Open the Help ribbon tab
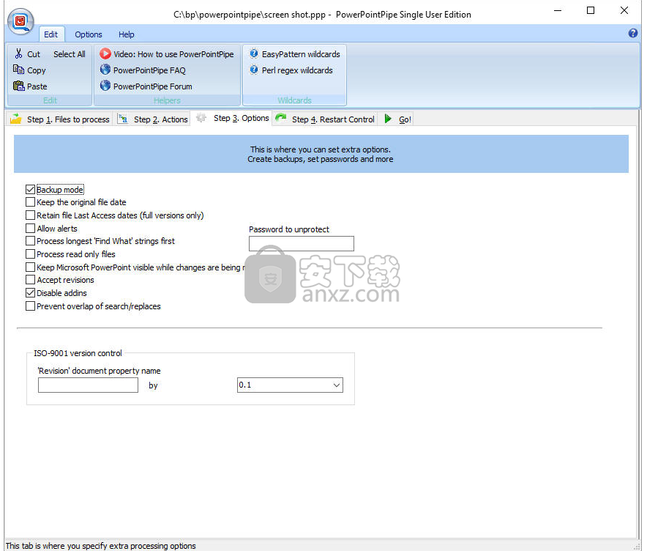This screenshot has height=551, width=647. (x=127, y=34)
